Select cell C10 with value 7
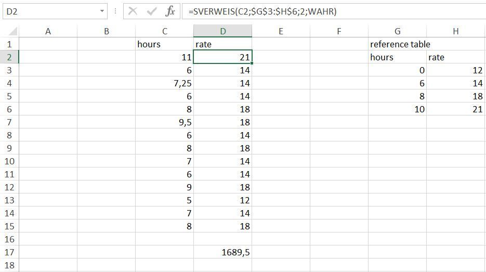The image size is (486, 272). pos(165,161)
